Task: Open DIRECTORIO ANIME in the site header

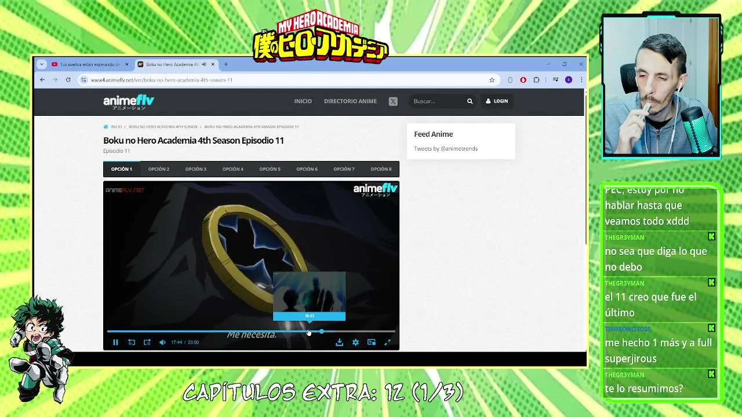Action: (350, 101)
